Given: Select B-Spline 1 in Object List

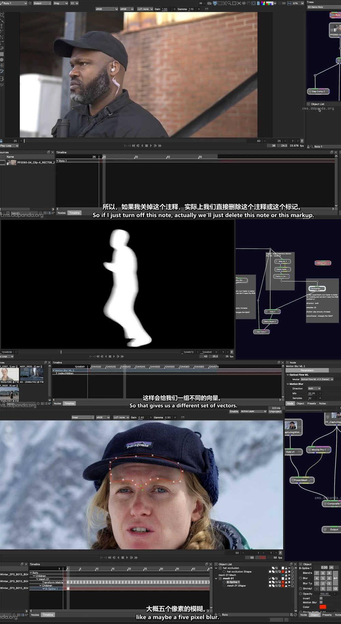Looking at the screenshot, I should pos(233,582).
